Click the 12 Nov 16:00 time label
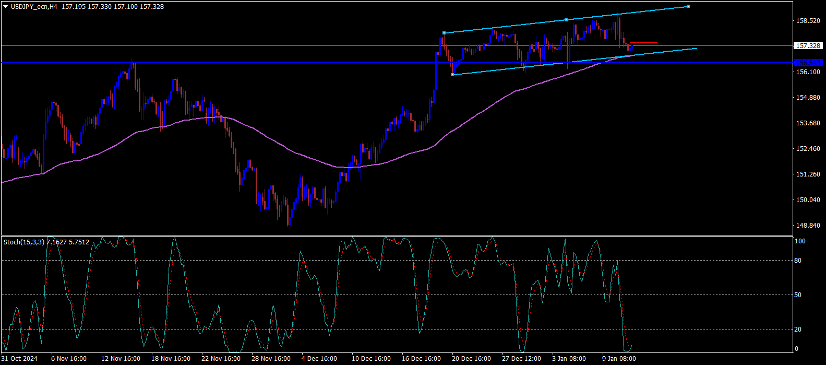 tap(121, 359)
